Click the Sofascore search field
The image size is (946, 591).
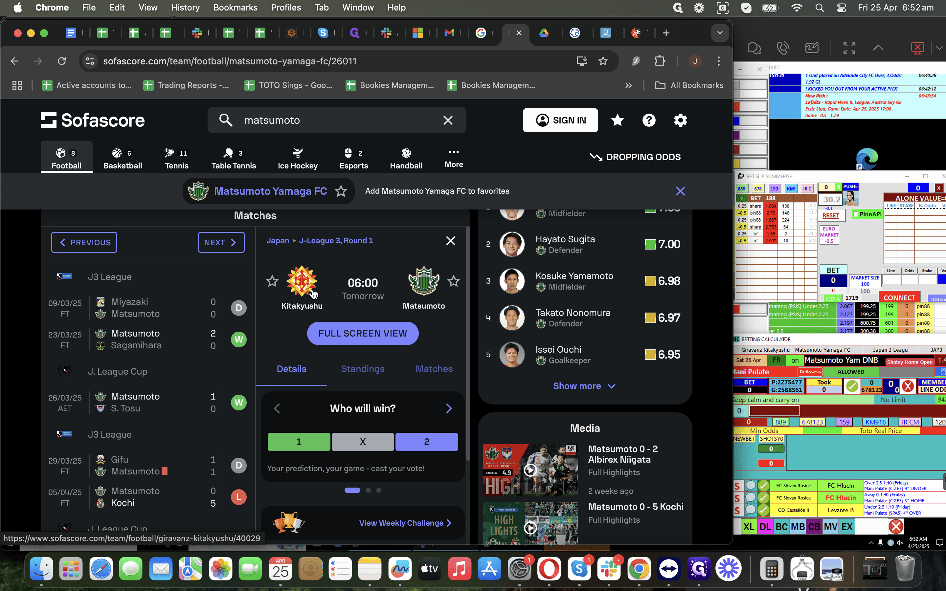point(337,120)
